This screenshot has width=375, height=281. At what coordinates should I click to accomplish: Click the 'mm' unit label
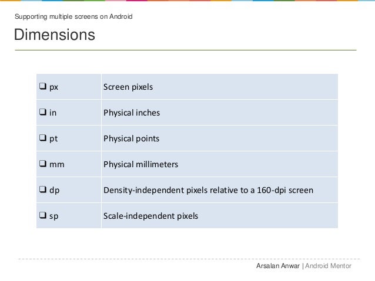[56, 165]
